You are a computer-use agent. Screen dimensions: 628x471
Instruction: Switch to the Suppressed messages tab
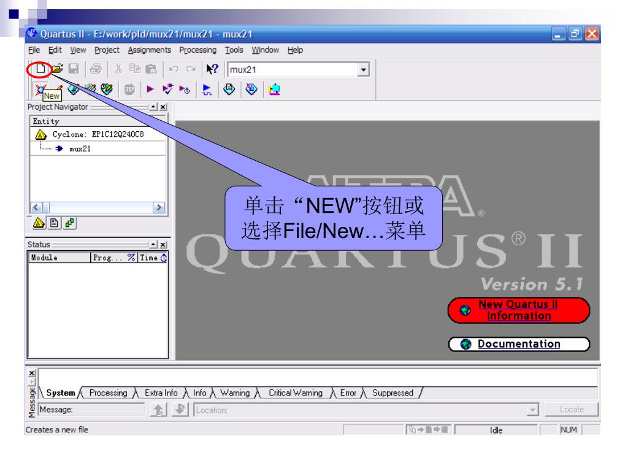pyautogui.click(x=392, y=393)
